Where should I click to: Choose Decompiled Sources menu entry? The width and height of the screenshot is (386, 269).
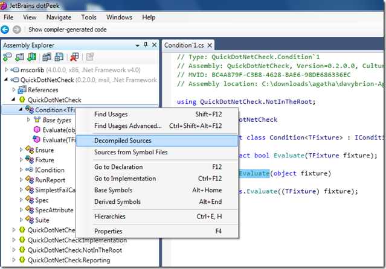tap(157, 141)
